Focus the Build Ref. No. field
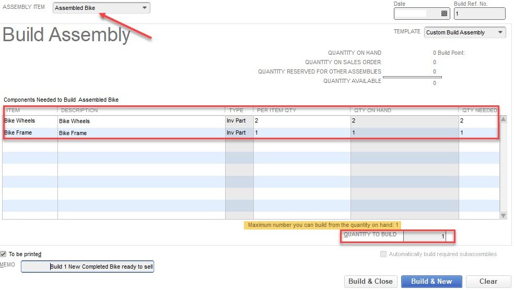 tap(480, 14)
